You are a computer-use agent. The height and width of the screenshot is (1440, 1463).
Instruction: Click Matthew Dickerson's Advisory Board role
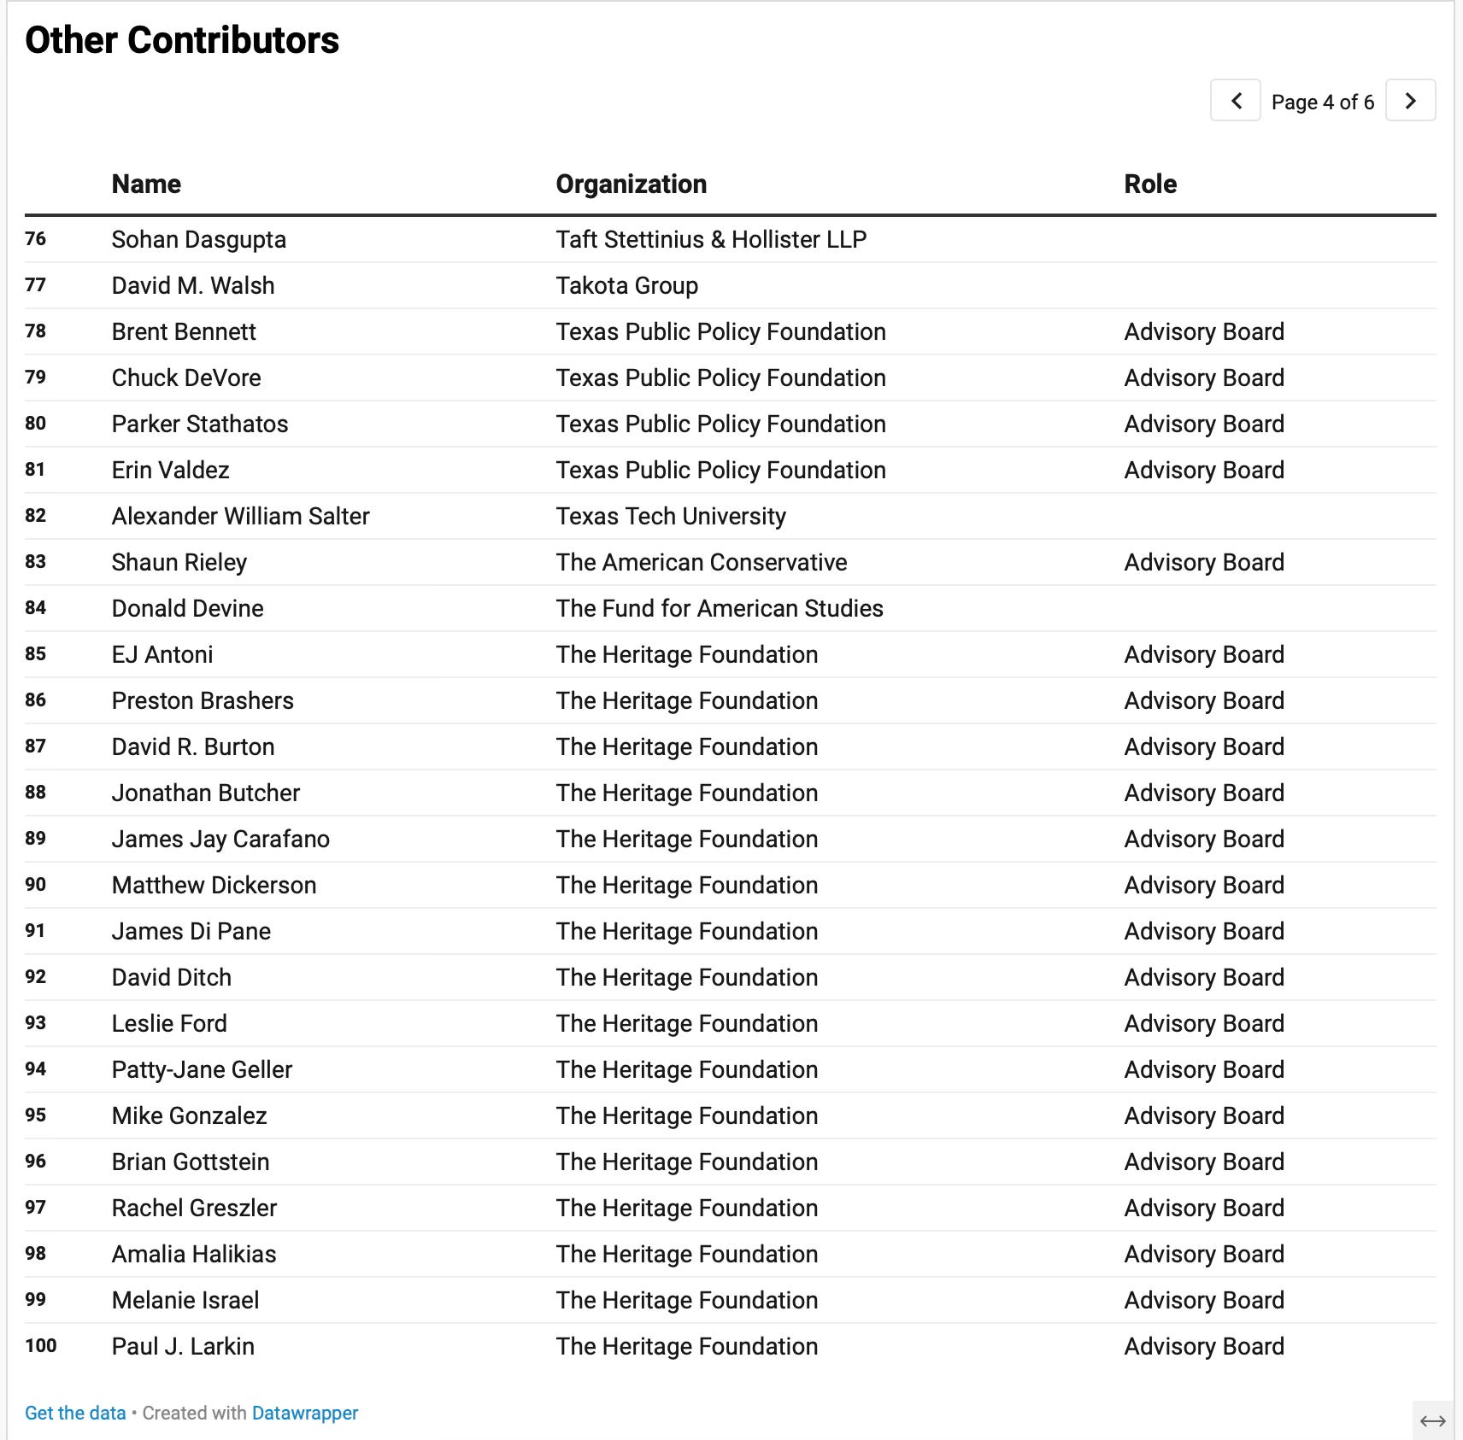pyautogui.click(x=1204, y=885)
